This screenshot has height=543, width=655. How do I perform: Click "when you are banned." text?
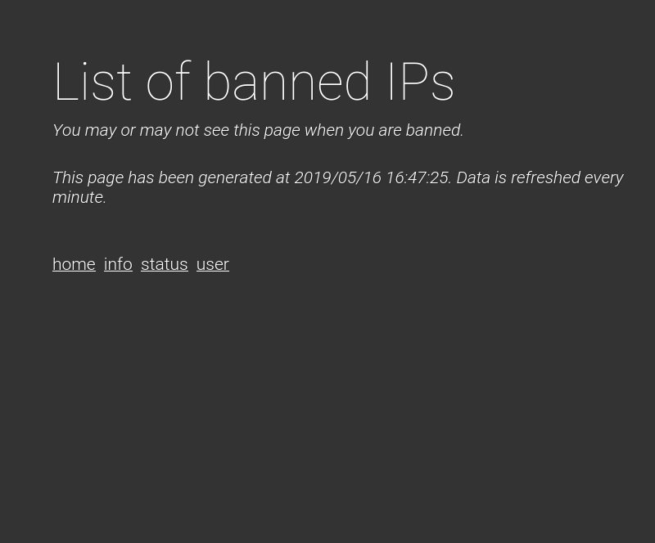(384, 130)
